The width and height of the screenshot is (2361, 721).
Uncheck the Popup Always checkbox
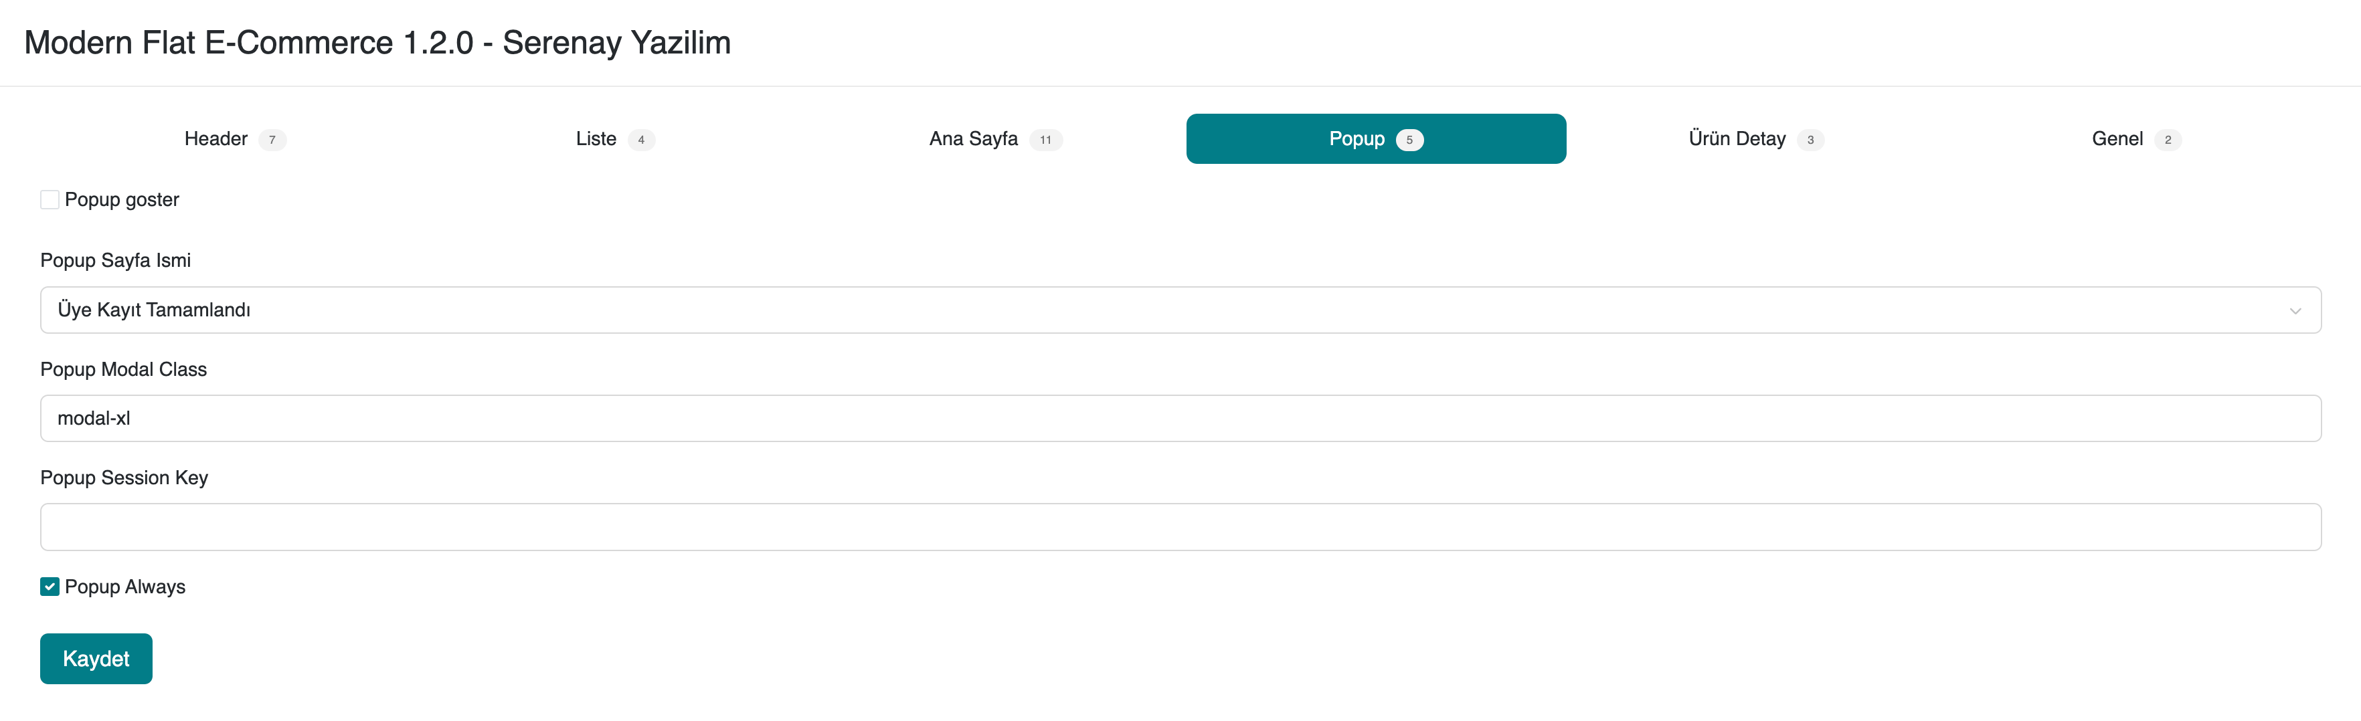(x=50, y=587)
